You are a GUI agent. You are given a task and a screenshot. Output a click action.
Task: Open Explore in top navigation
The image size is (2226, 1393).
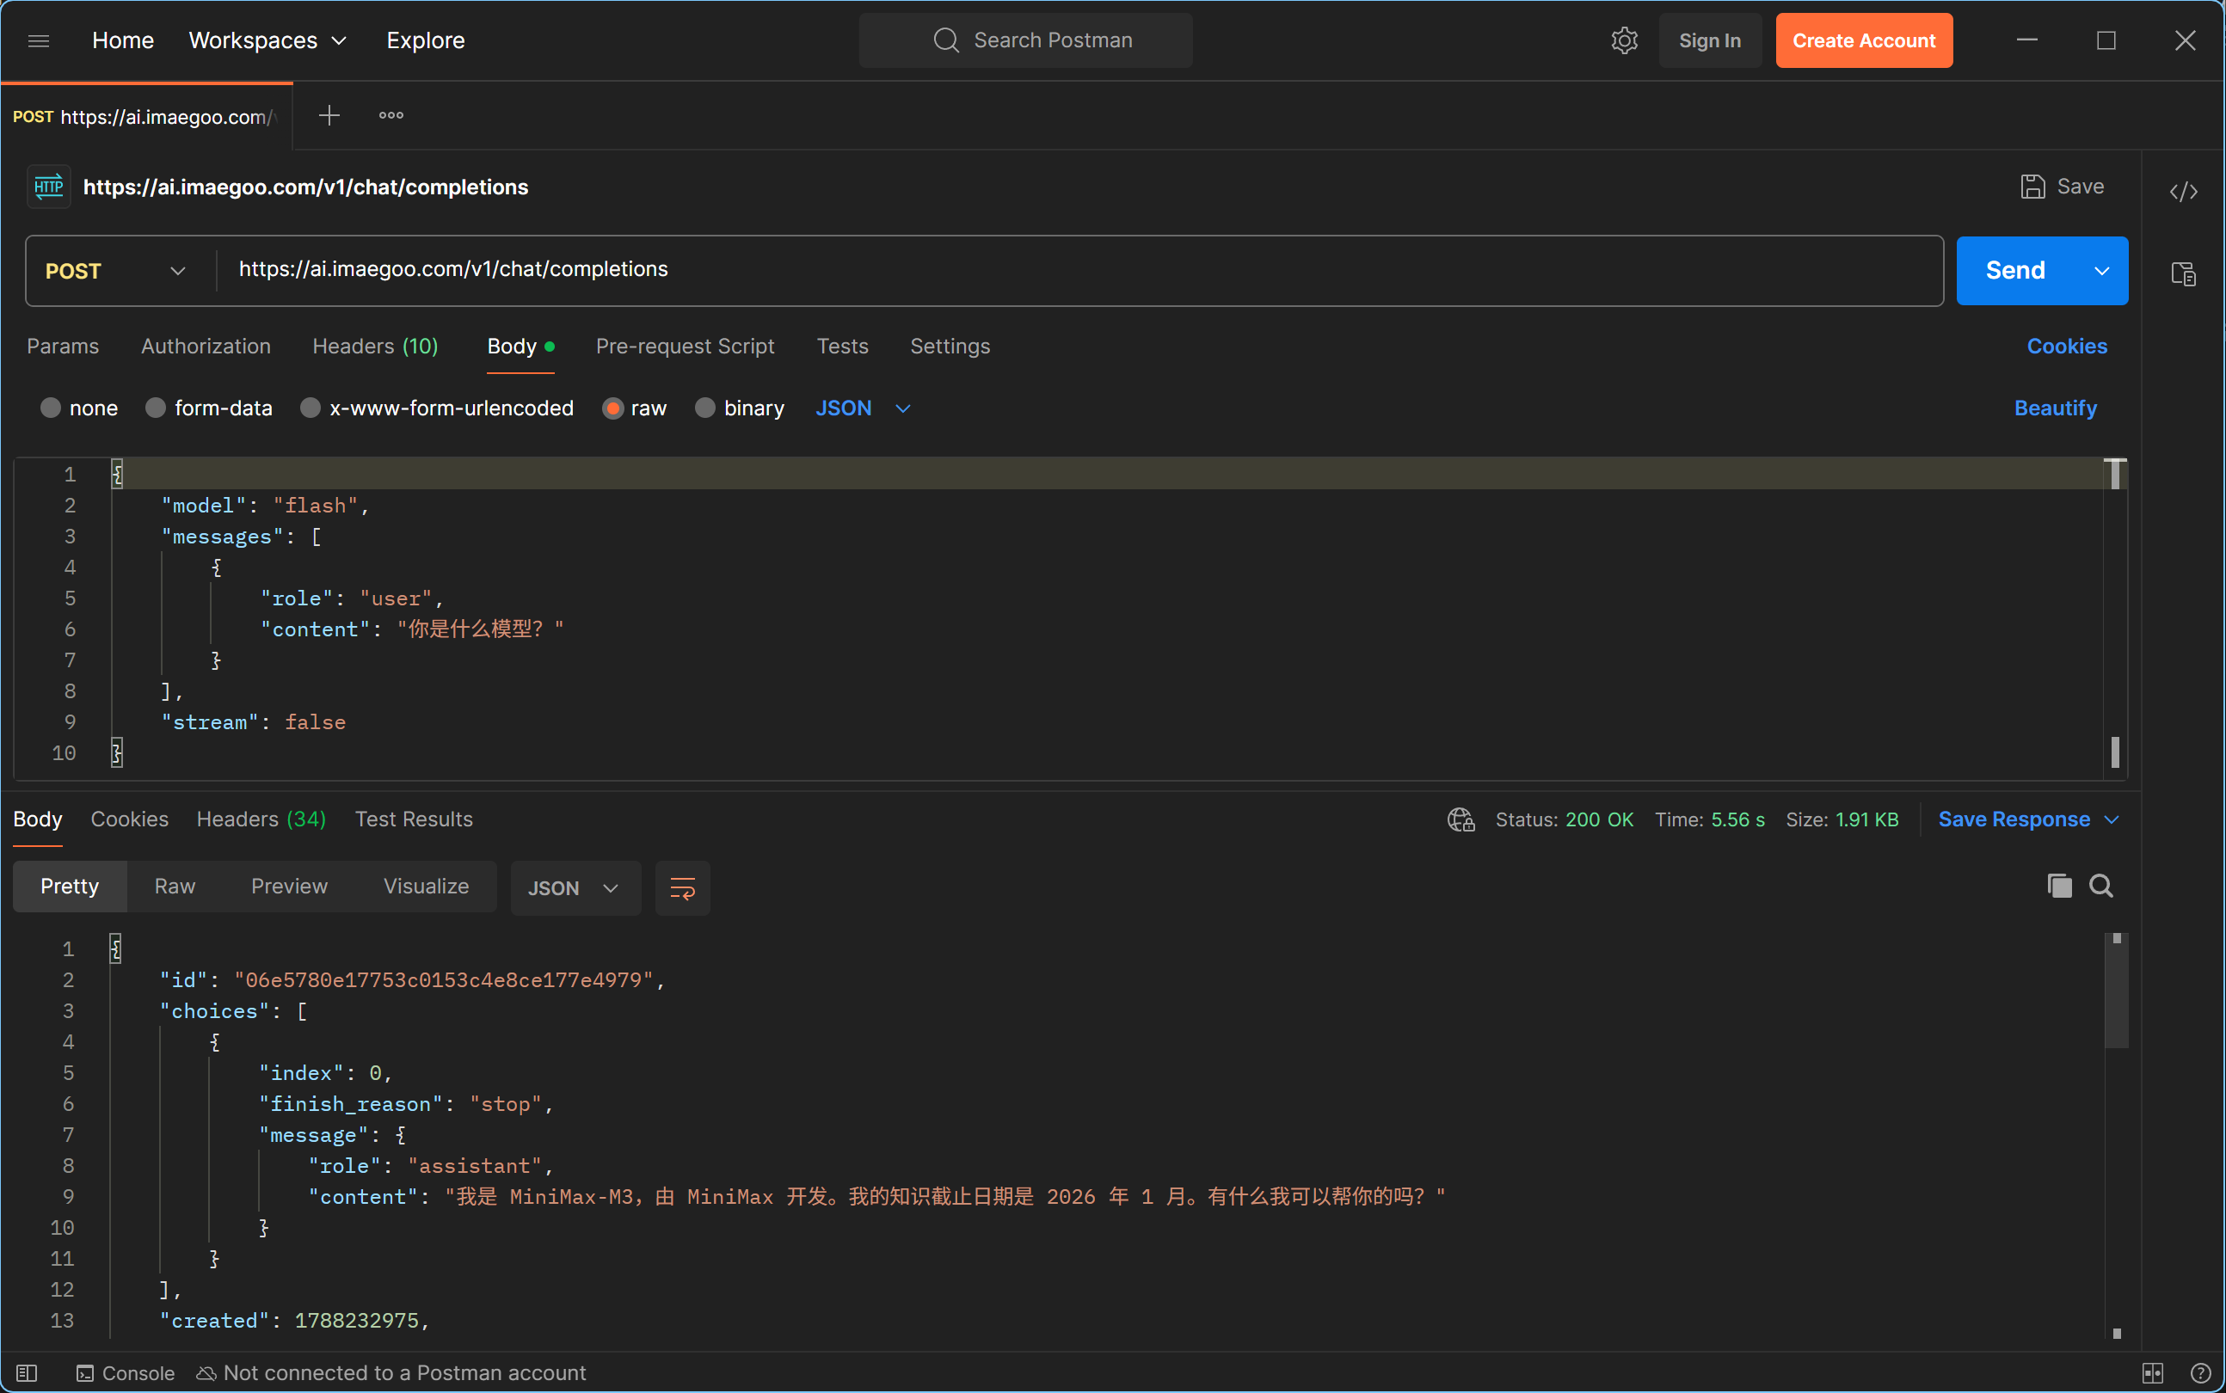tap(426, 40)
